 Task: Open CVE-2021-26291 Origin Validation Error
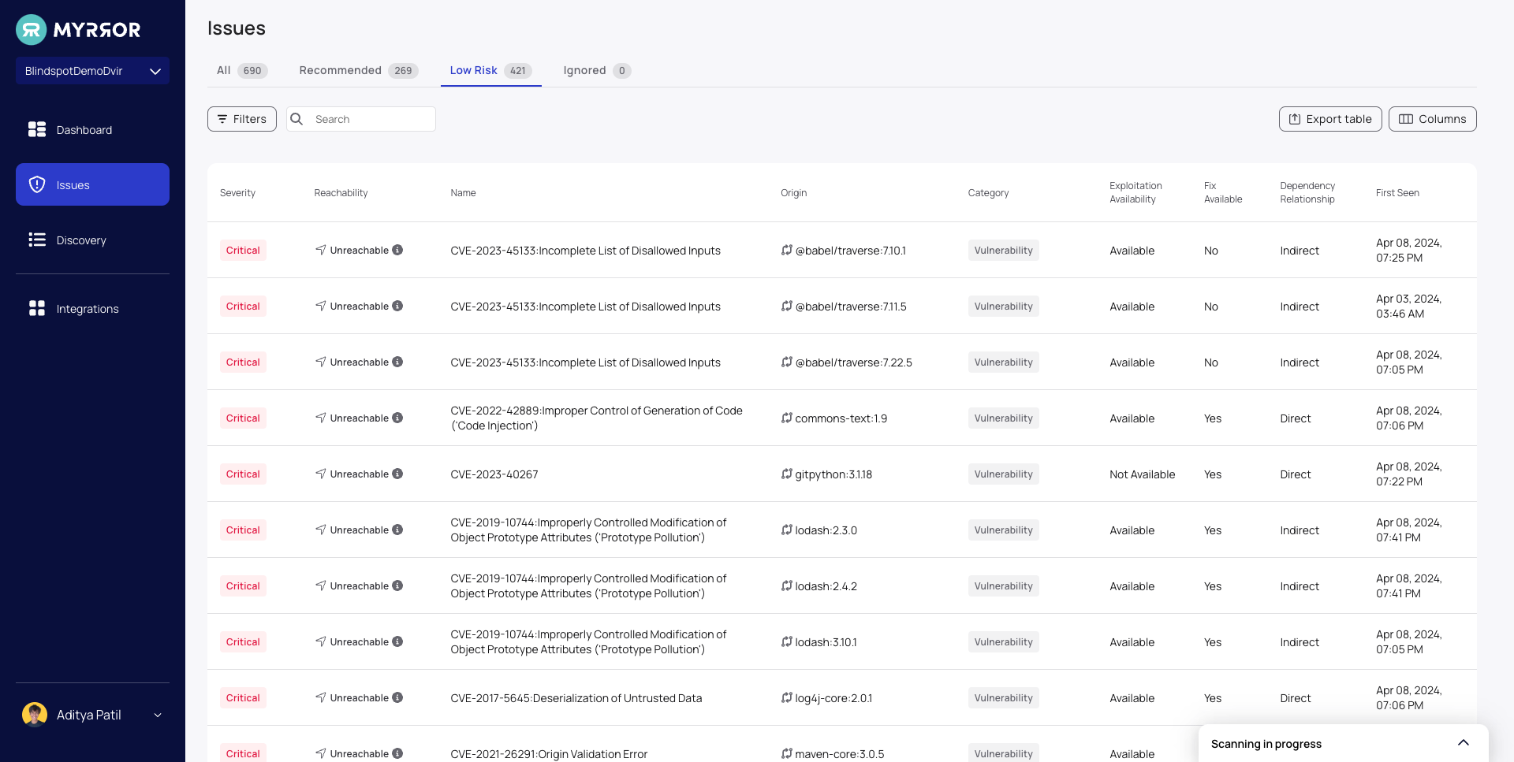coord(549,754)
